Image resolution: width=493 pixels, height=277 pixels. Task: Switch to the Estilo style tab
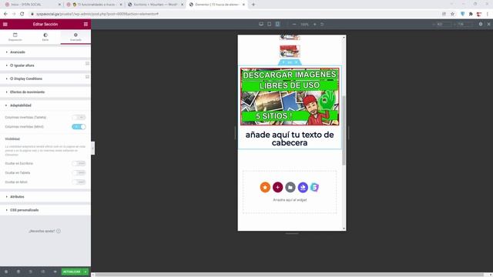pos(45,37)
